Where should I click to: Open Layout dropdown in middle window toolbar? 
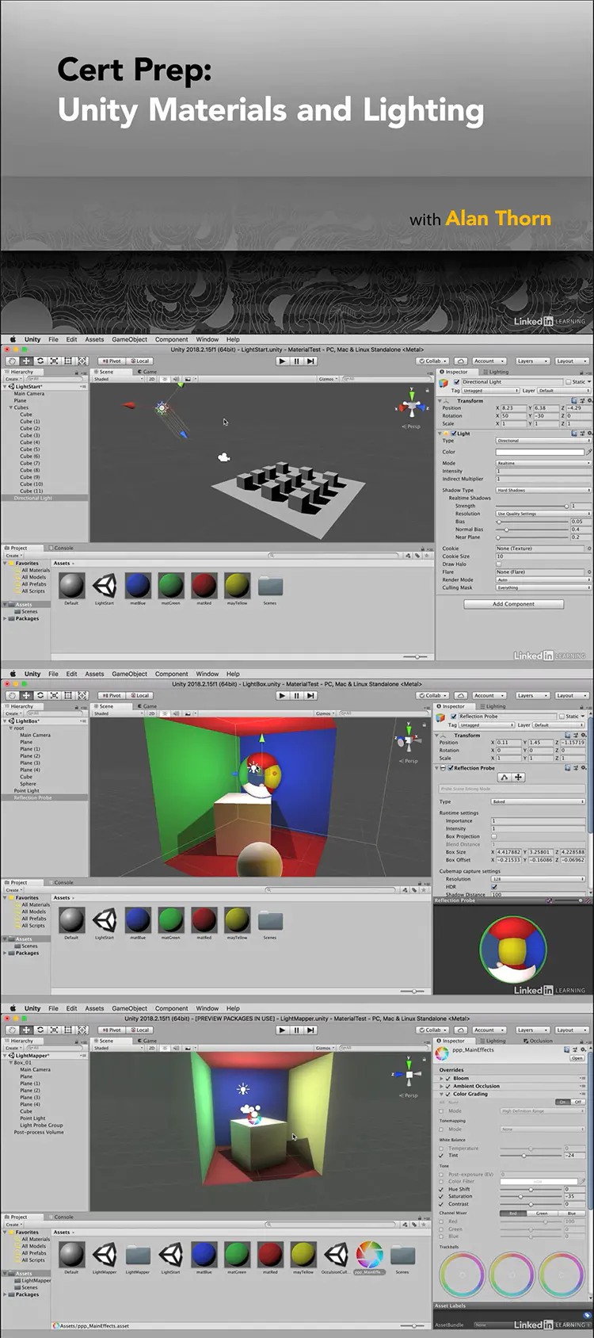coord(571,695)
